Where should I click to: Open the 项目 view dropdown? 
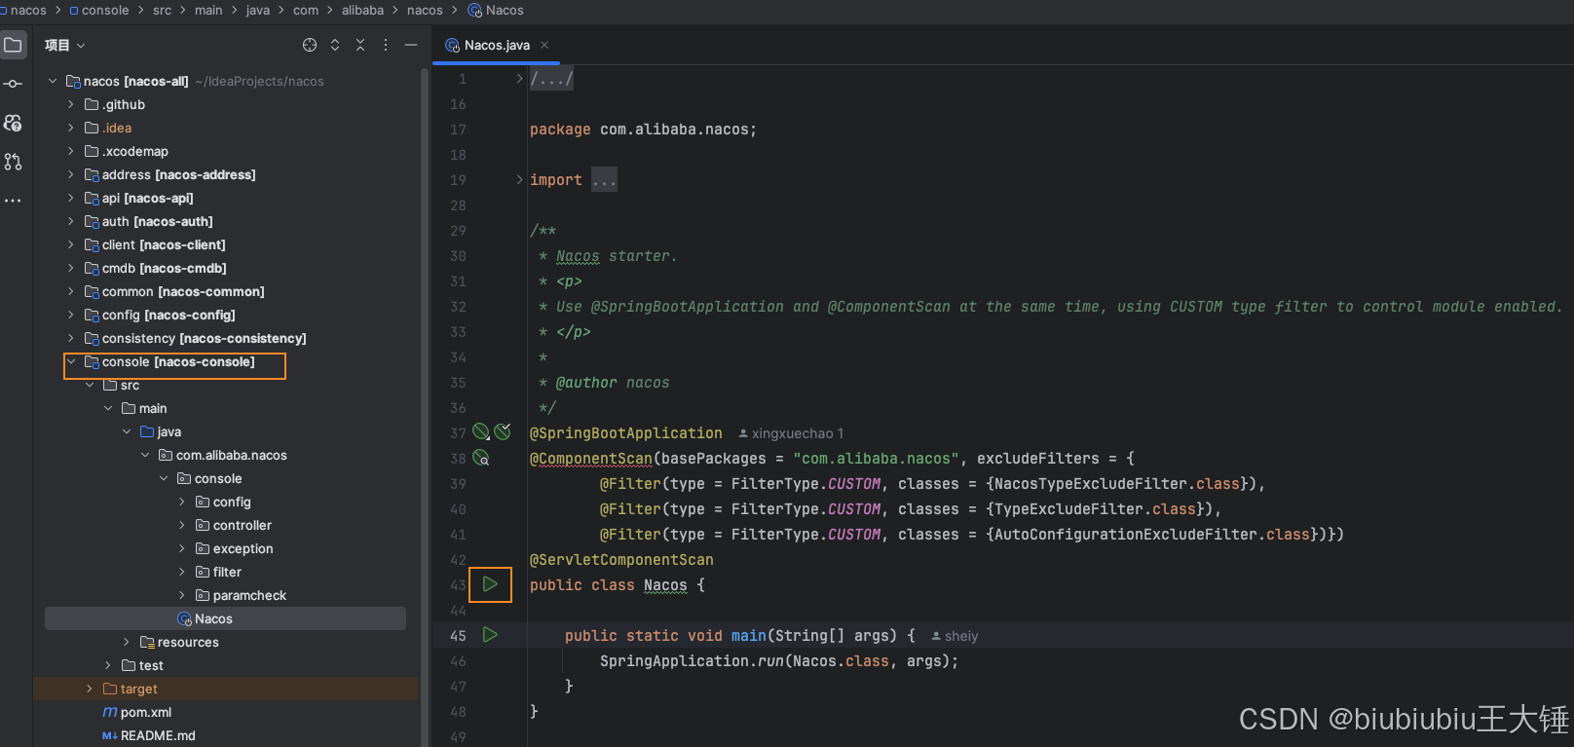(x=65, y=45)
